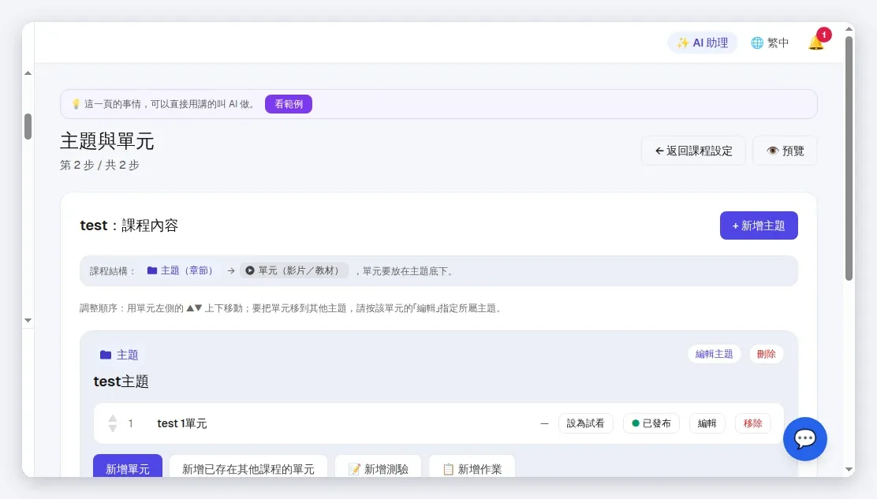Image resolution: width=877 pixels, height=499 pixels.
Task: Open the chat bubble widget
Action: pyautogui.click(x=805, y=439)
